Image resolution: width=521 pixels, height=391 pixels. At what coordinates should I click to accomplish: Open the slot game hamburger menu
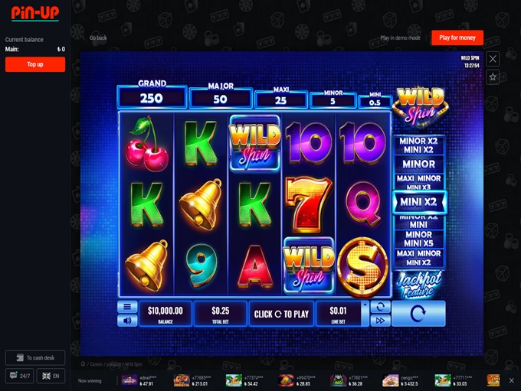pos(127,307)
